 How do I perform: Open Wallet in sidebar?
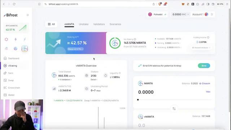pos(11,95)
